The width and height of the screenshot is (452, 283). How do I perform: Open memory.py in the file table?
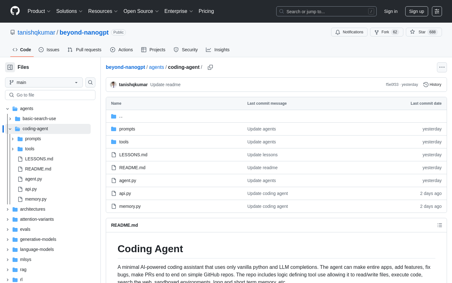[130, 206]
